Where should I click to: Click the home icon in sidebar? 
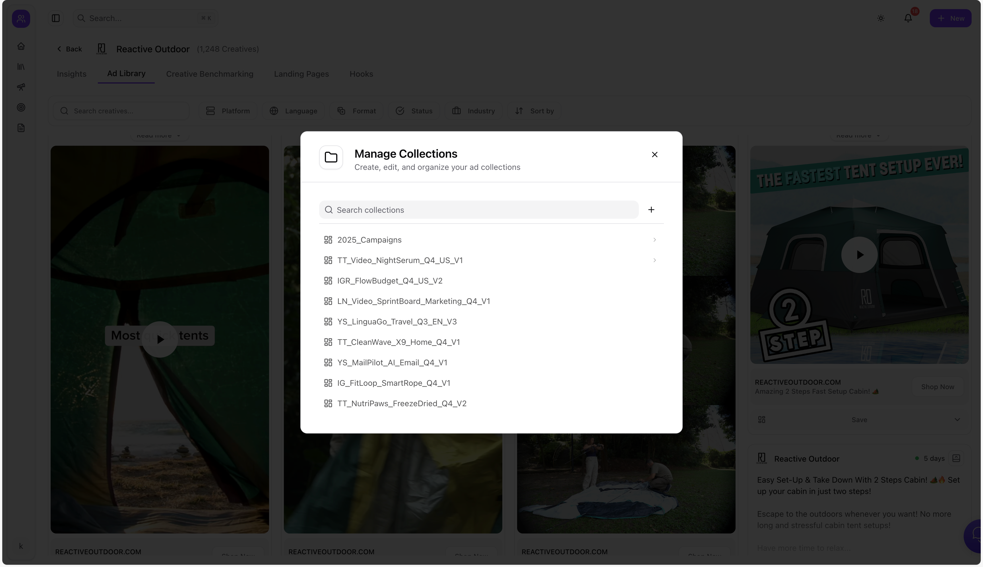pyautogui.click(x=21, y=46)
